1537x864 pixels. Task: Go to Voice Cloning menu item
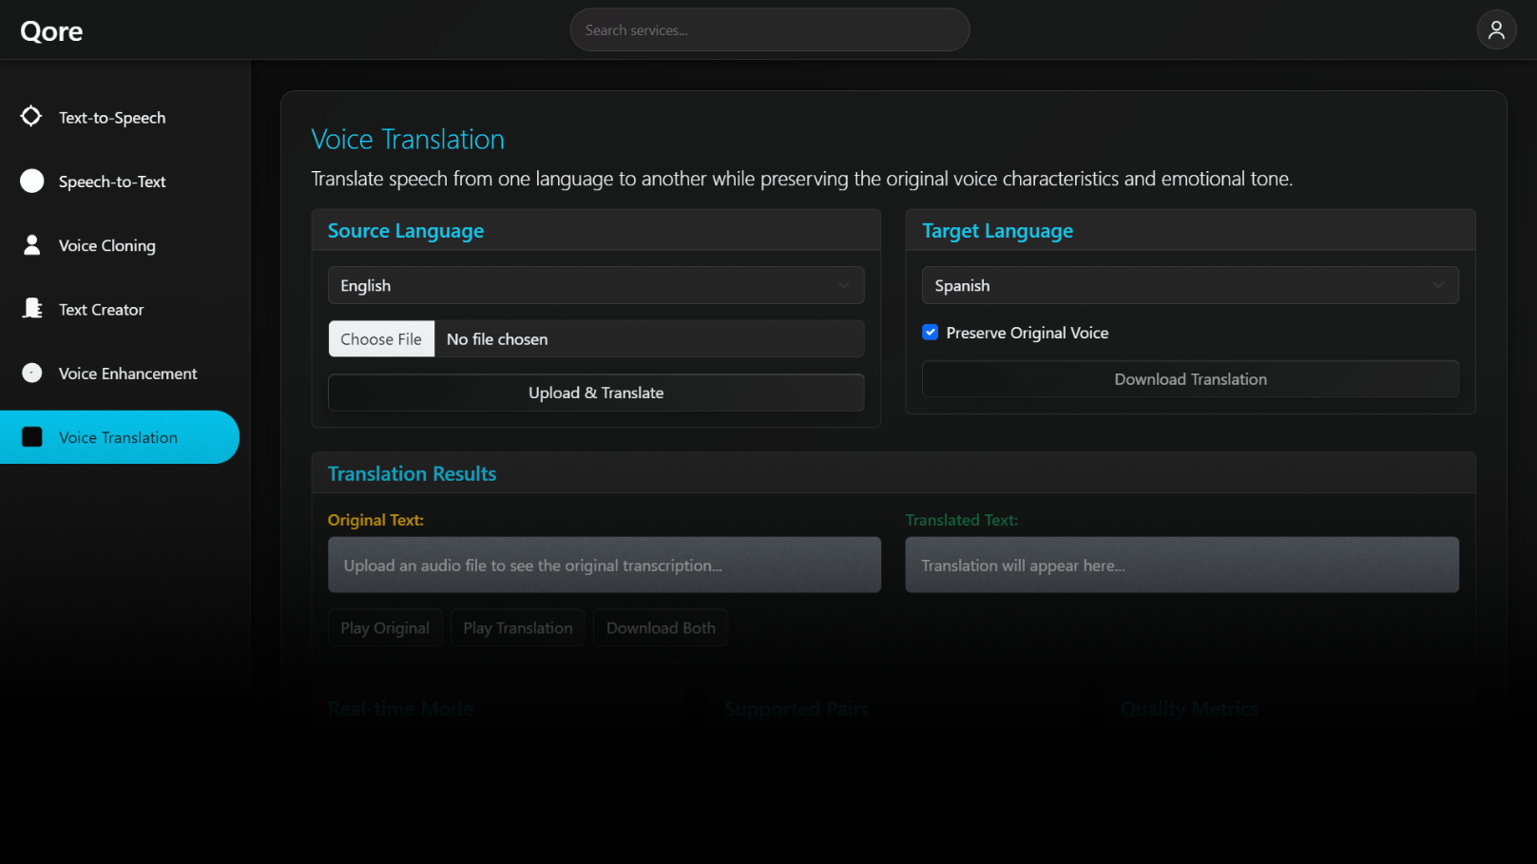(x=107, y=245)
